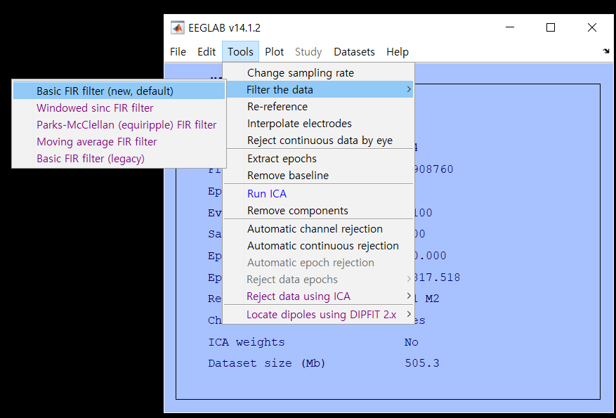Choose Windowed sinc FIR filter
This screenshot has width=616, height=418.
coord(119,107)
